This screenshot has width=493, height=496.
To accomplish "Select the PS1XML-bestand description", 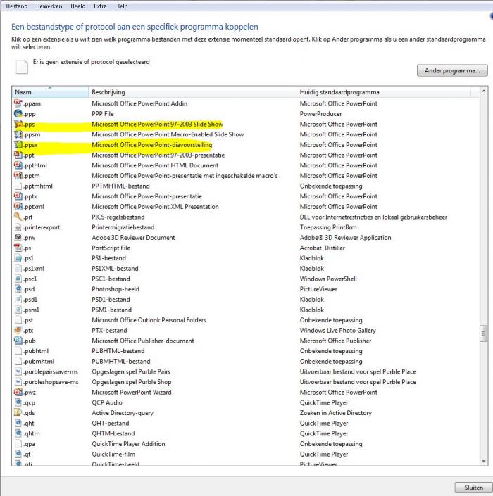I will [x=115, y=269].
